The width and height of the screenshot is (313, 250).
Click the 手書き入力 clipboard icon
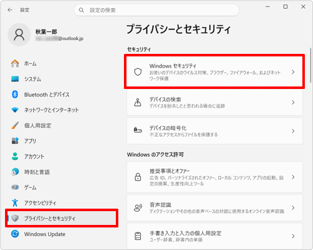click(138, 236)
